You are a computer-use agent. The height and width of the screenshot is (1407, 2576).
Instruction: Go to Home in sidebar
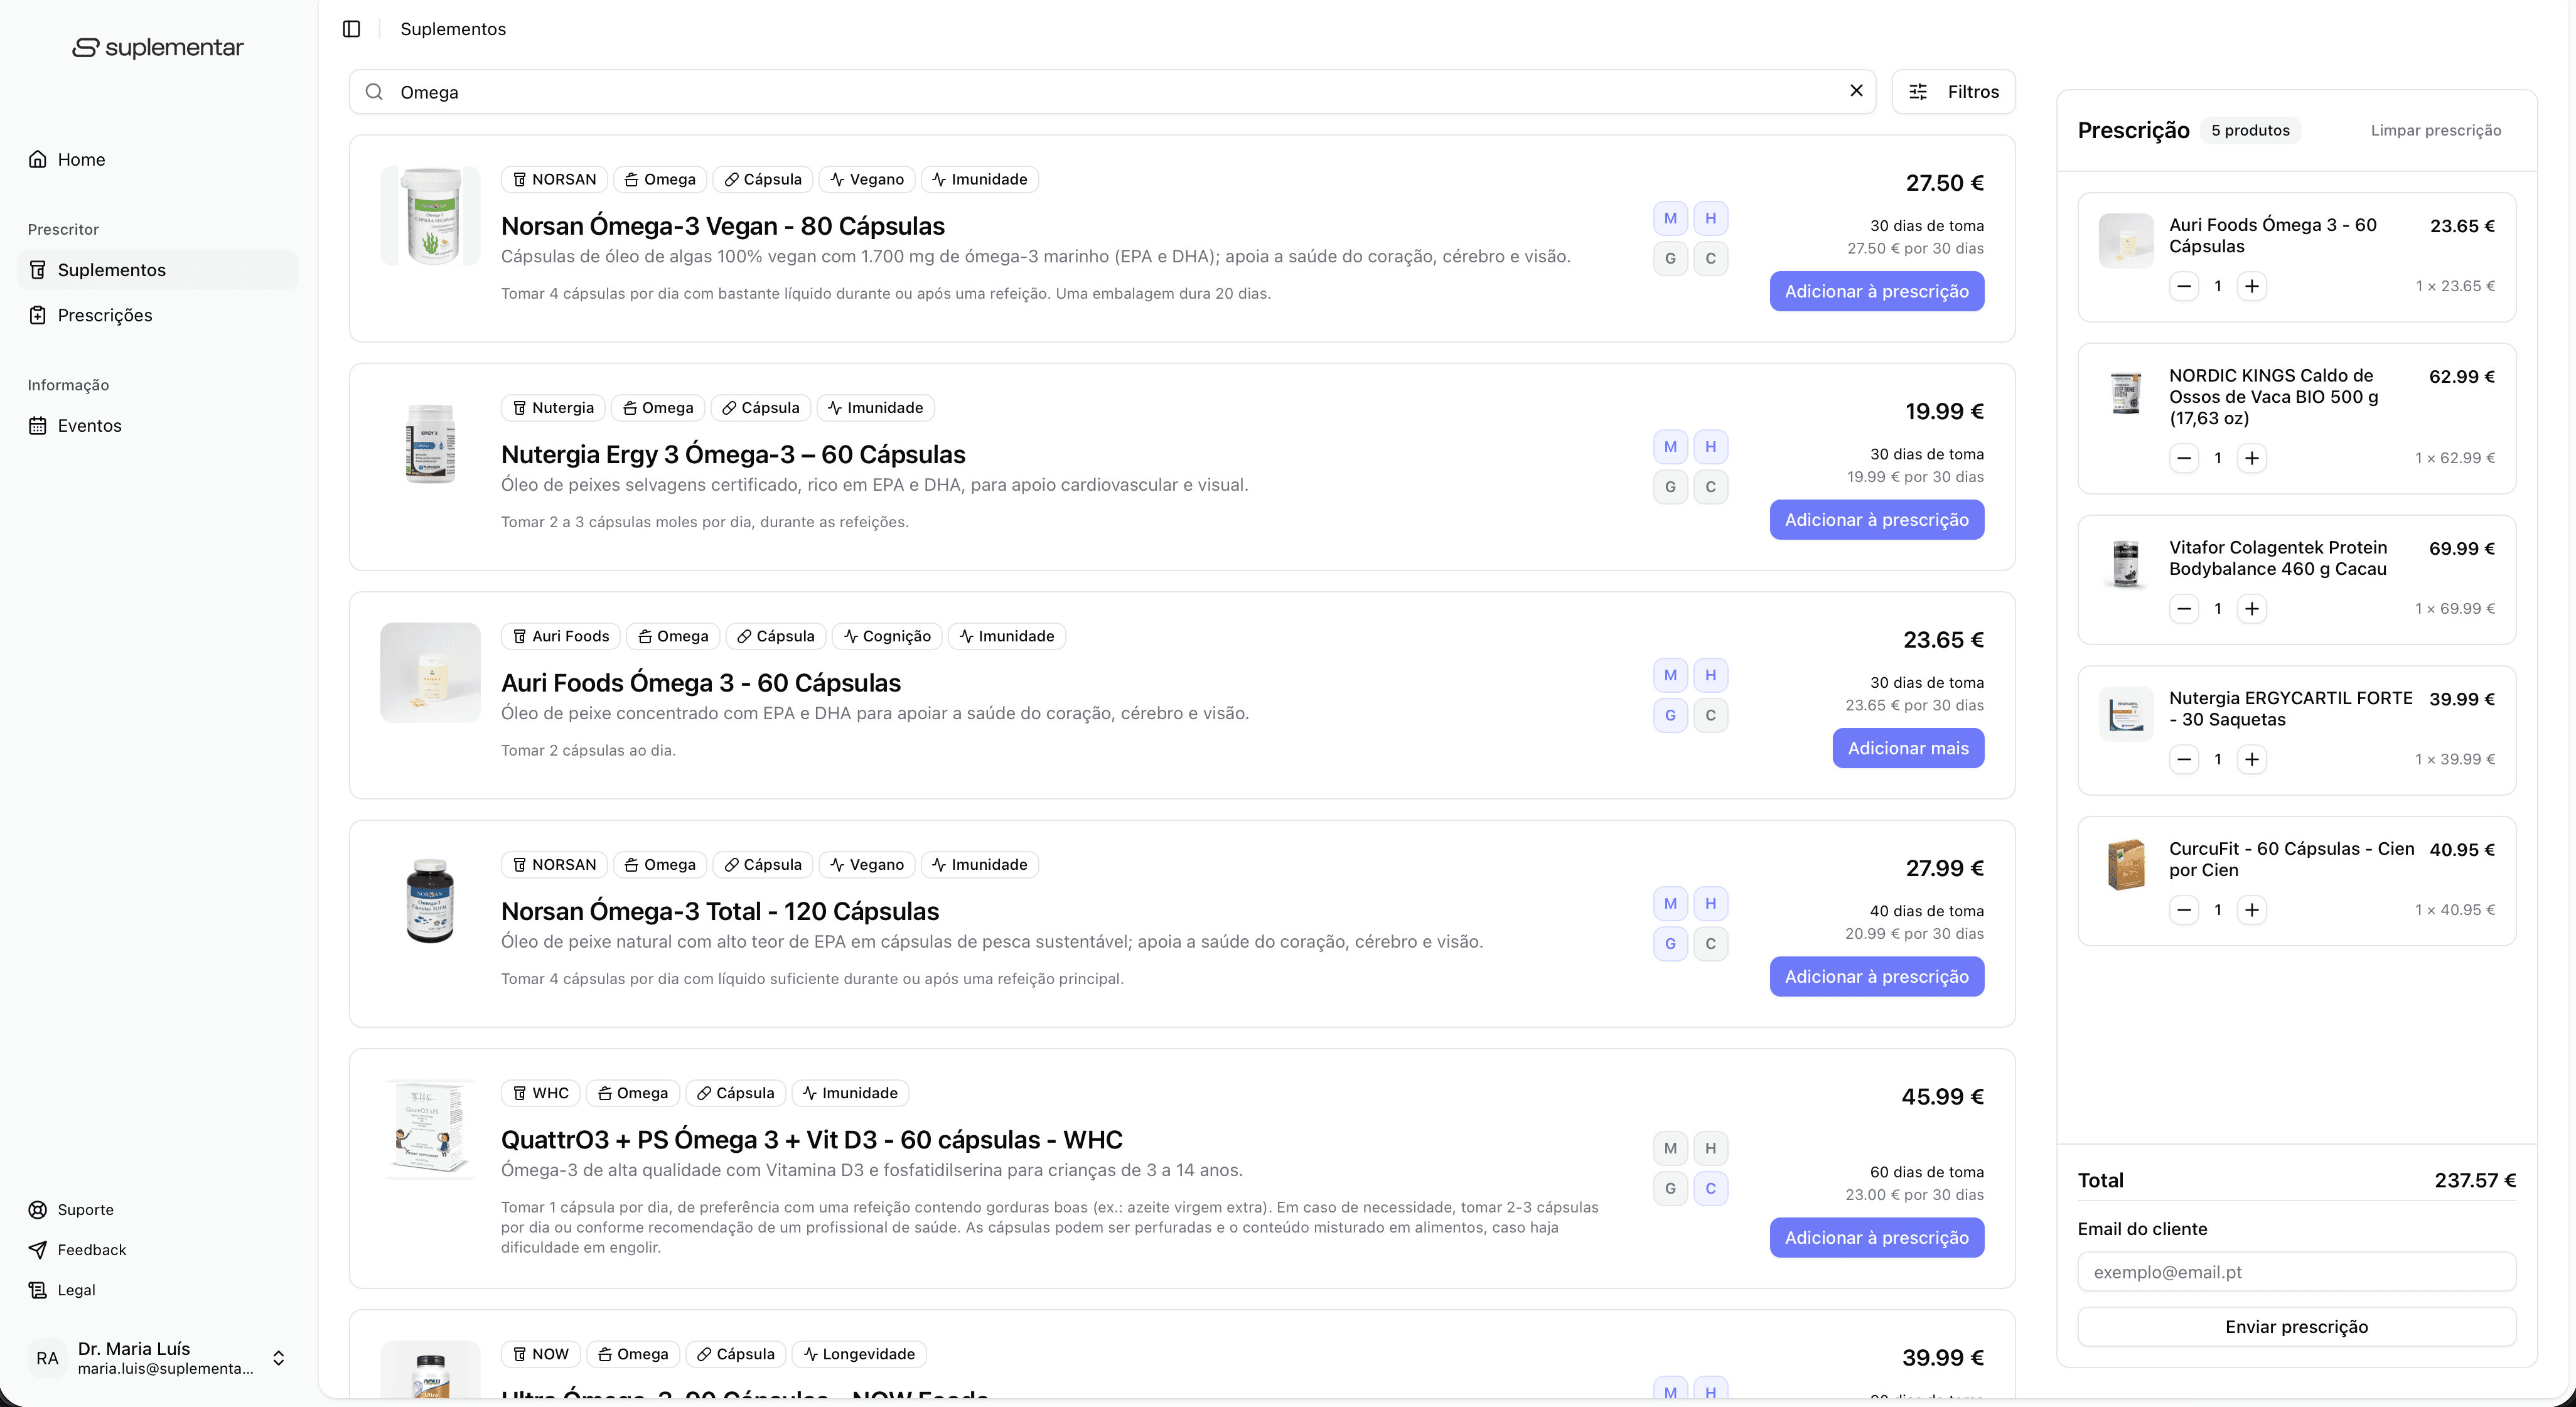(x=81, y=159)
